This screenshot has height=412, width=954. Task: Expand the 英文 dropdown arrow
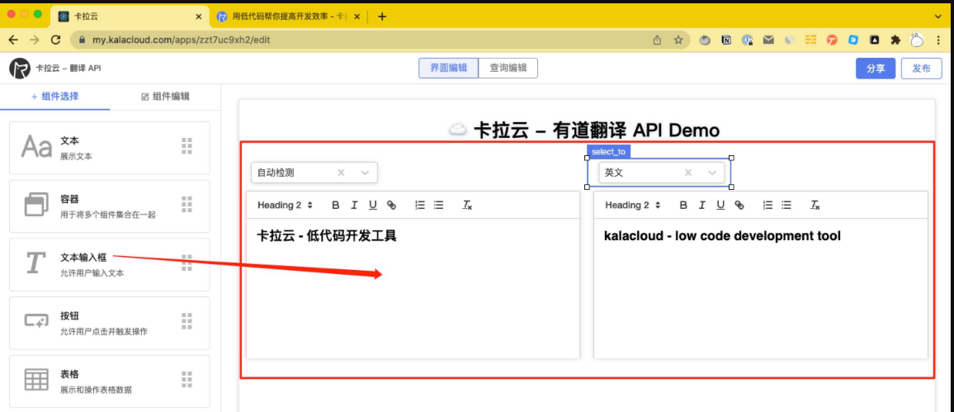pyautogui.click(x=712, y=173)
